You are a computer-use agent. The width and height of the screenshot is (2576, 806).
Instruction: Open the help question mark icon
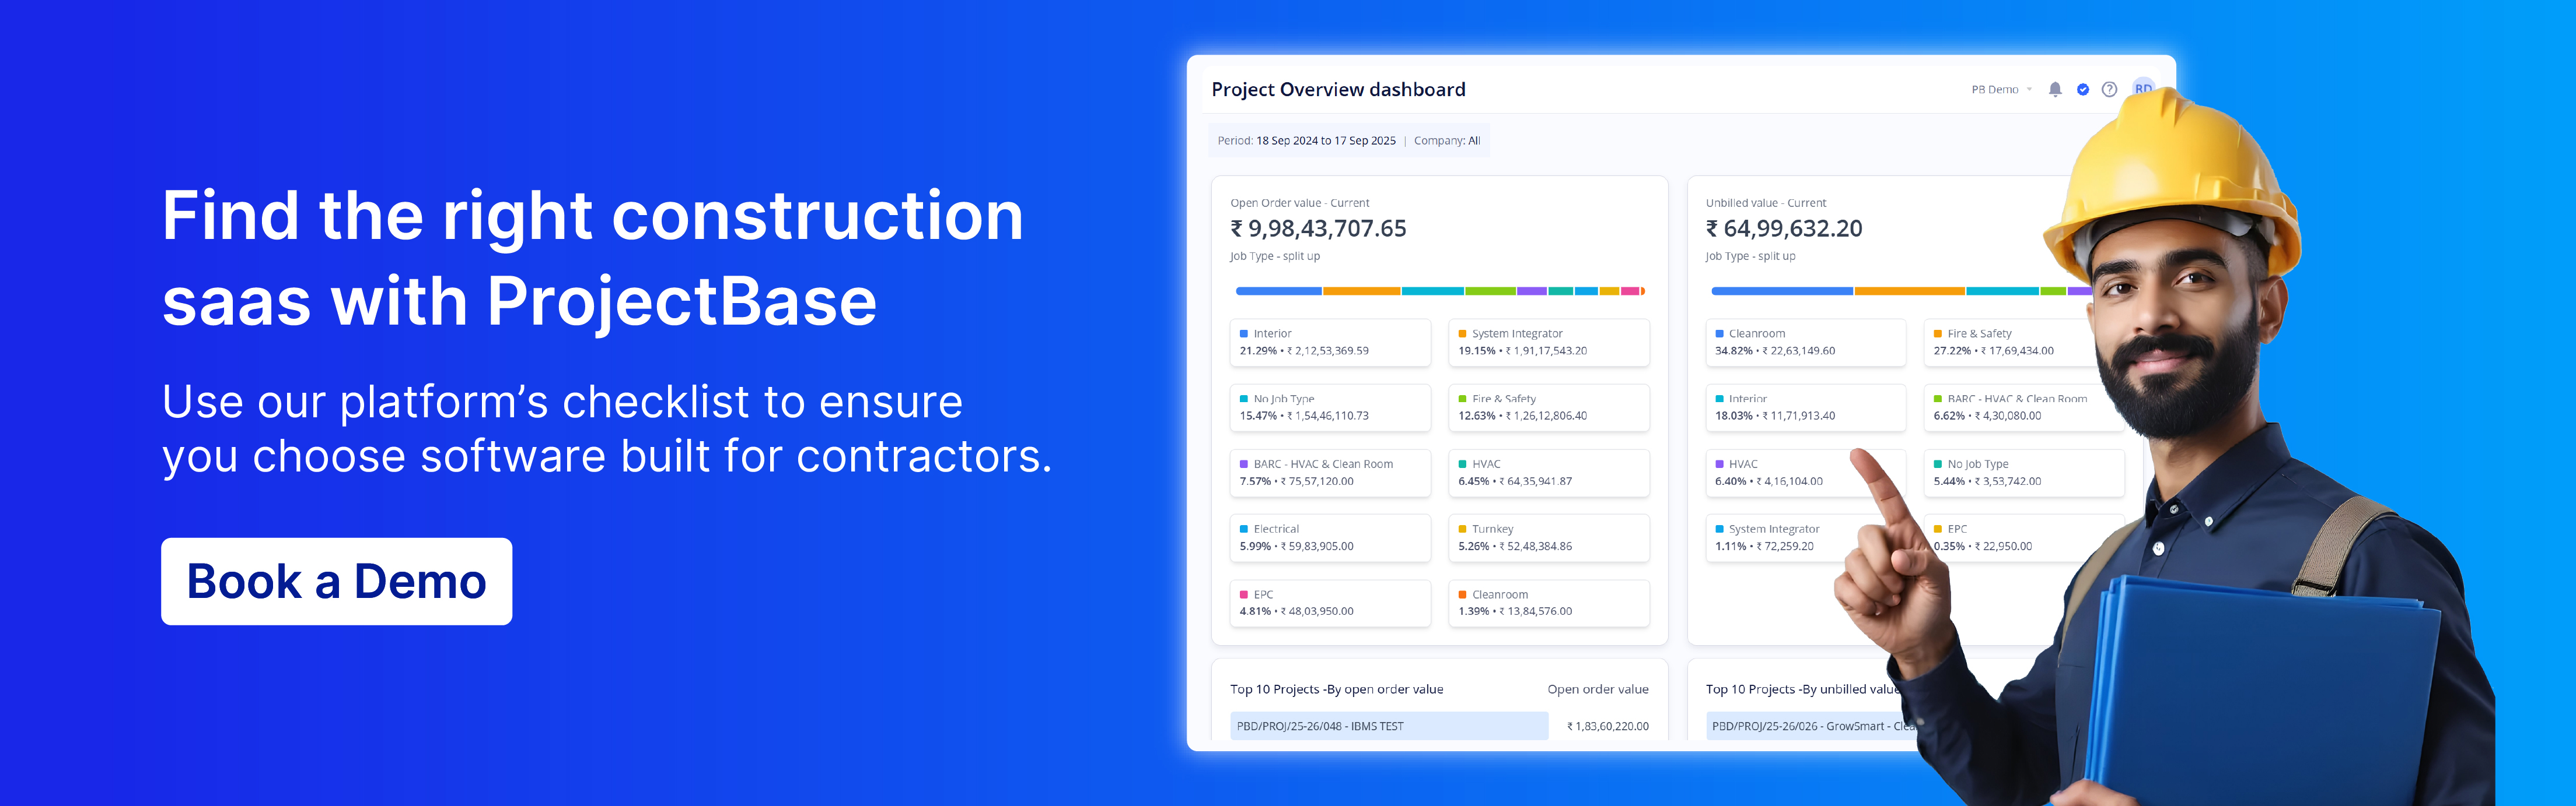coord(2109,90)
